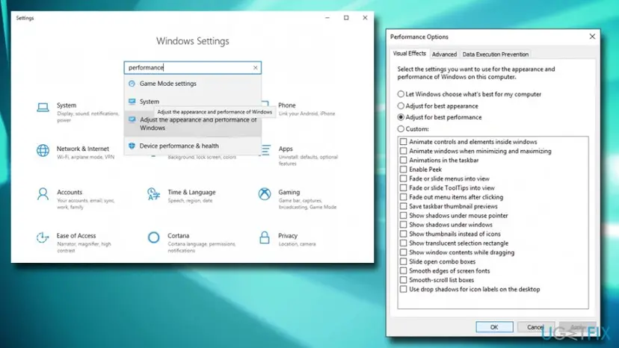This screenshot has width=619, height=348.
Task: Click the Accounts person icon
Action: pos(43,193)
